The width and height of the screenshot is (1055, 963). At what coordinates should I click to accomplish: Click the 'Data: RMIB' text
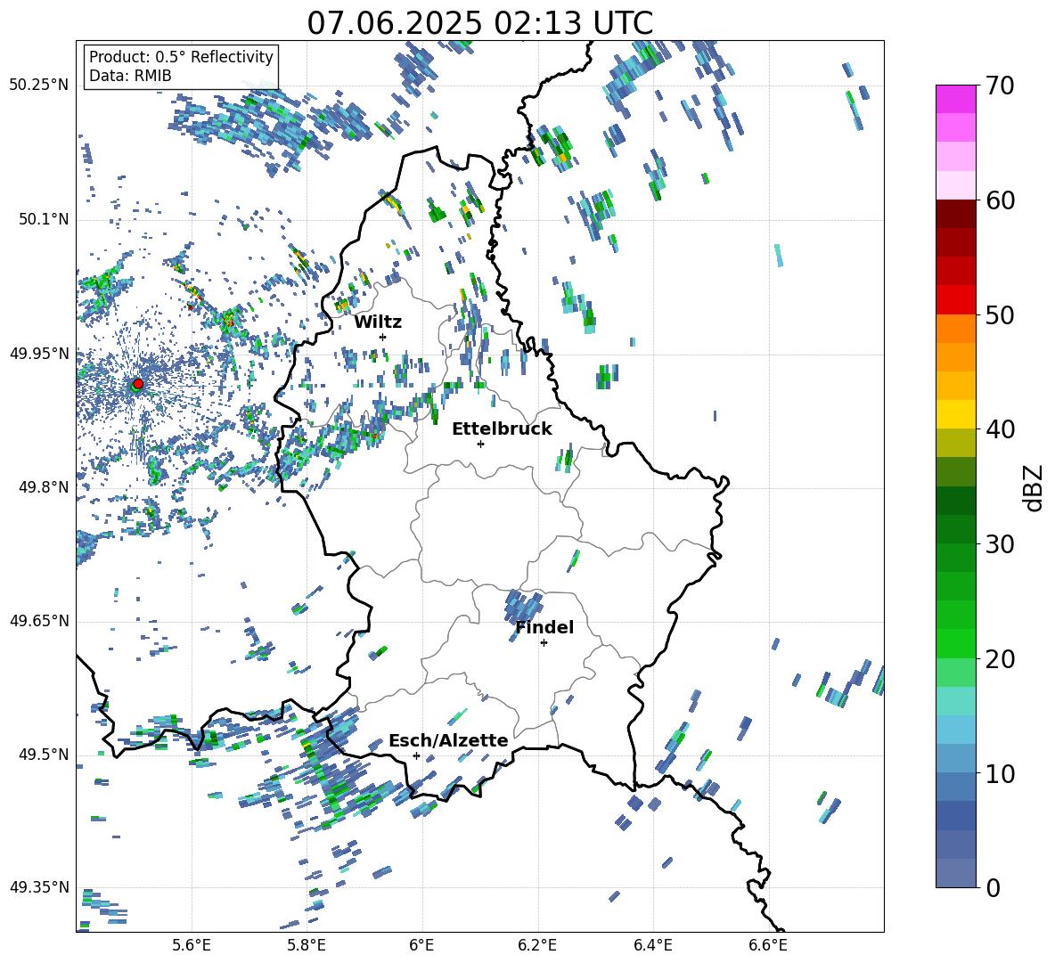(x=130, y=76)
